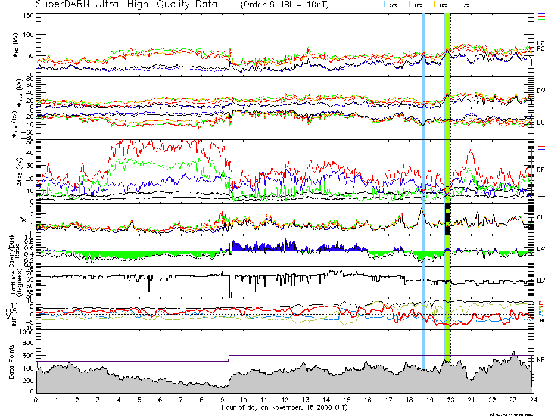Click the hour 14 tick label on x-axis

[326, 400]
